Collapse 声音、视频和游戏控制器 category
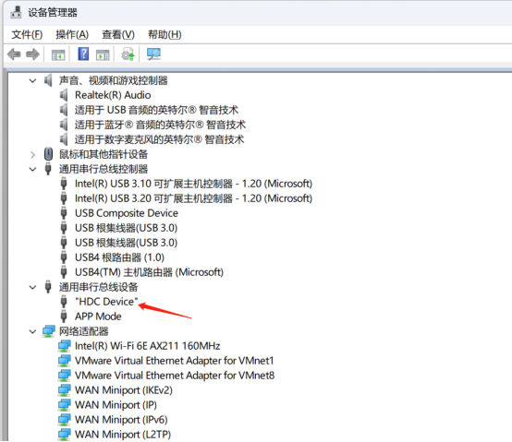Viewport: 512px width, 442px height. coord(32,80)
